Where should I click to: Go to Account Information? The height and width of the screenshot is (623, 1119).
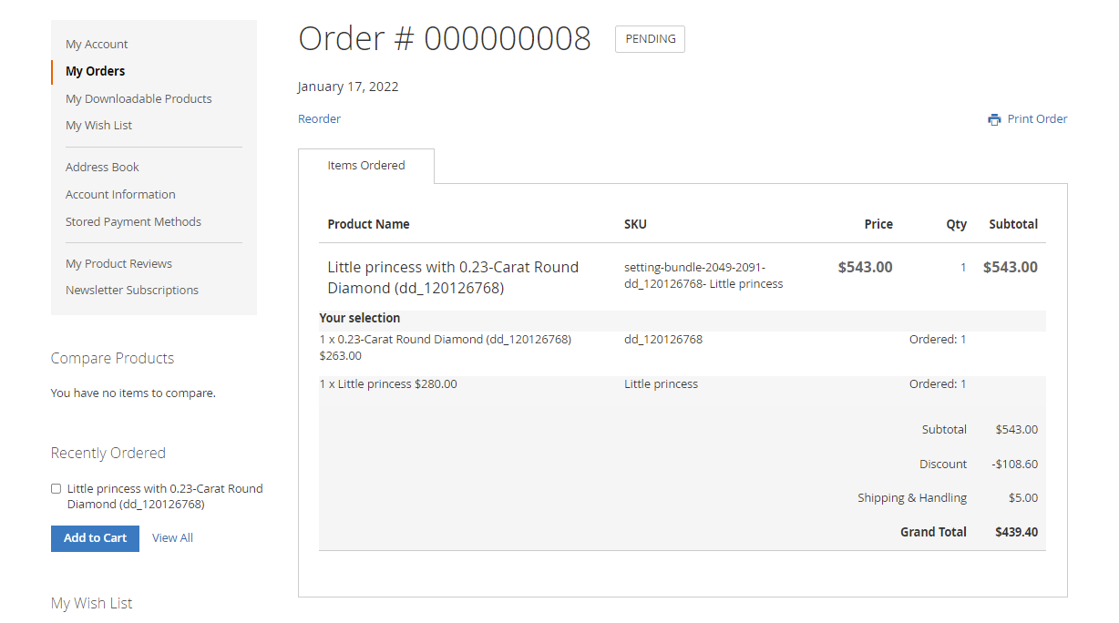[x=120, y=194]
